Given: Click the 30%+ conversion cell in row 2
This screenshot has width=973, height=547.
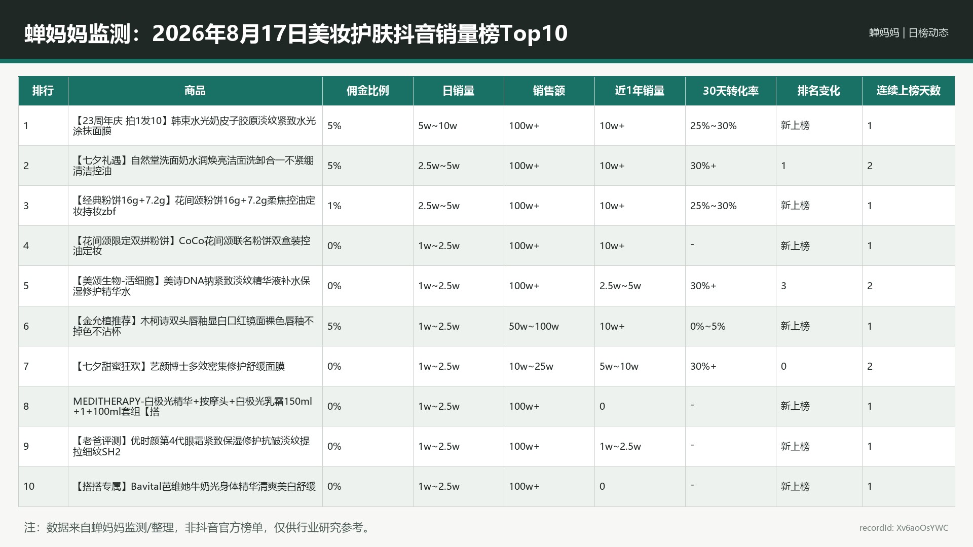Looking at the screenshot, I should [x=731, y=166].
